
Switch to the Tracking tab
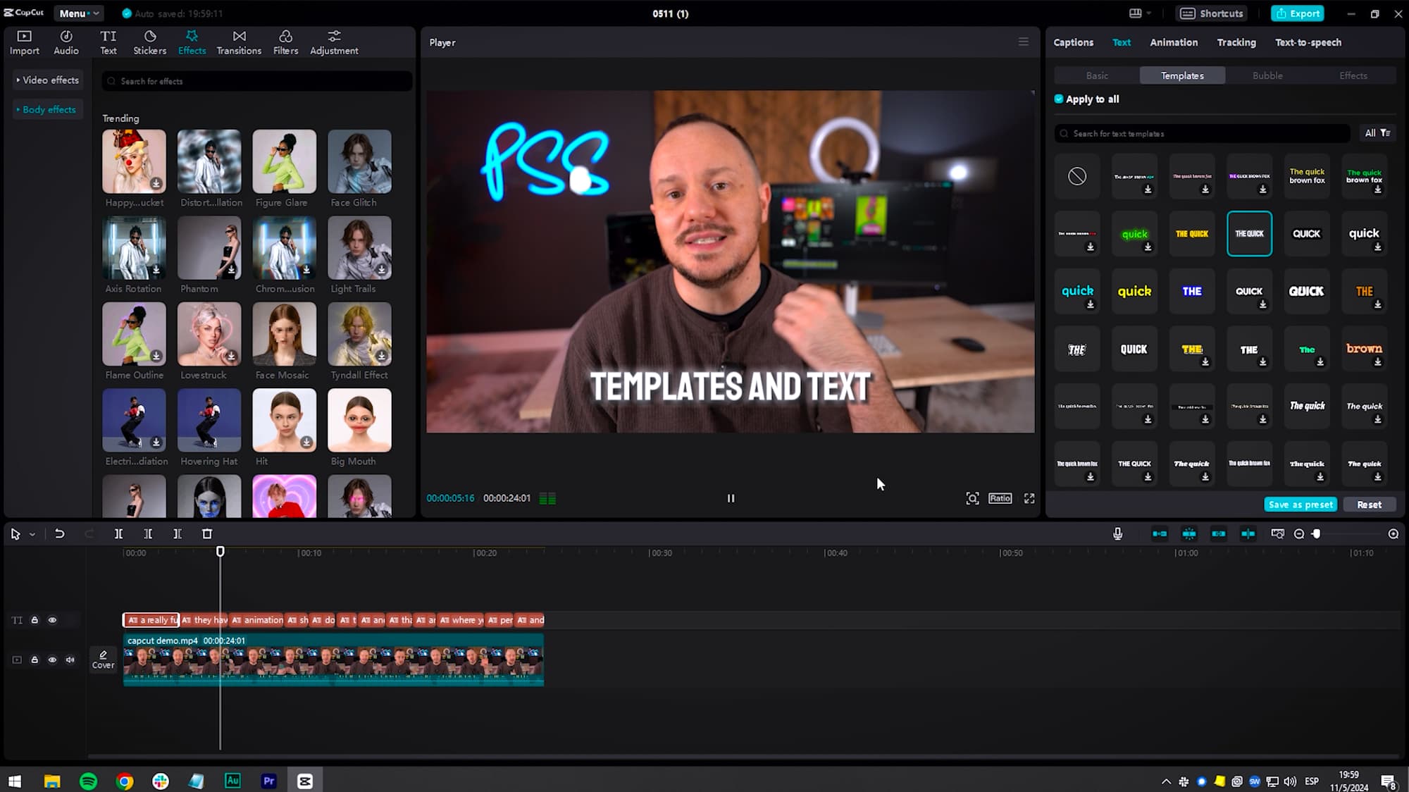(1236, 42)
